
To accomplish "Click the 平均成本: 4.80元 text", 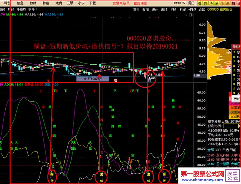I will coord(221,135).
